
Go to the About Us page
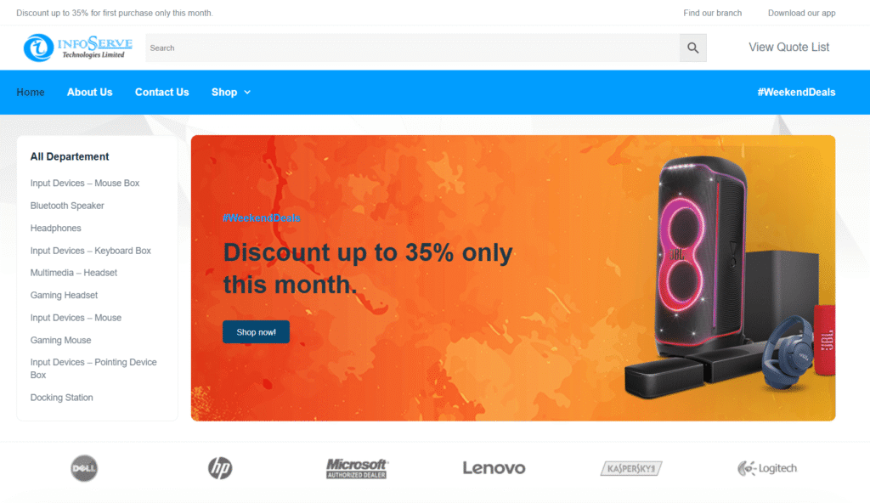(x=90, y=92)
